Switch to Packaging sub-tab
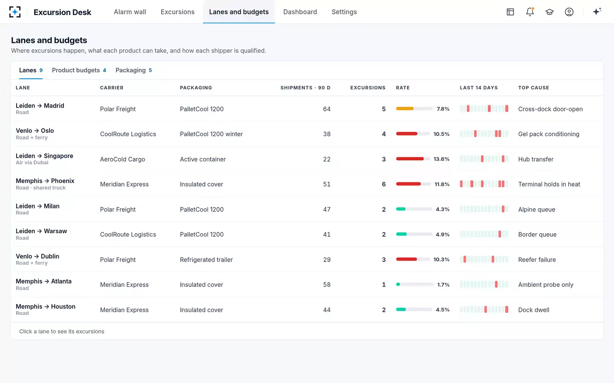The height and width of the screenshot is (383, 614). click(133, 70)
